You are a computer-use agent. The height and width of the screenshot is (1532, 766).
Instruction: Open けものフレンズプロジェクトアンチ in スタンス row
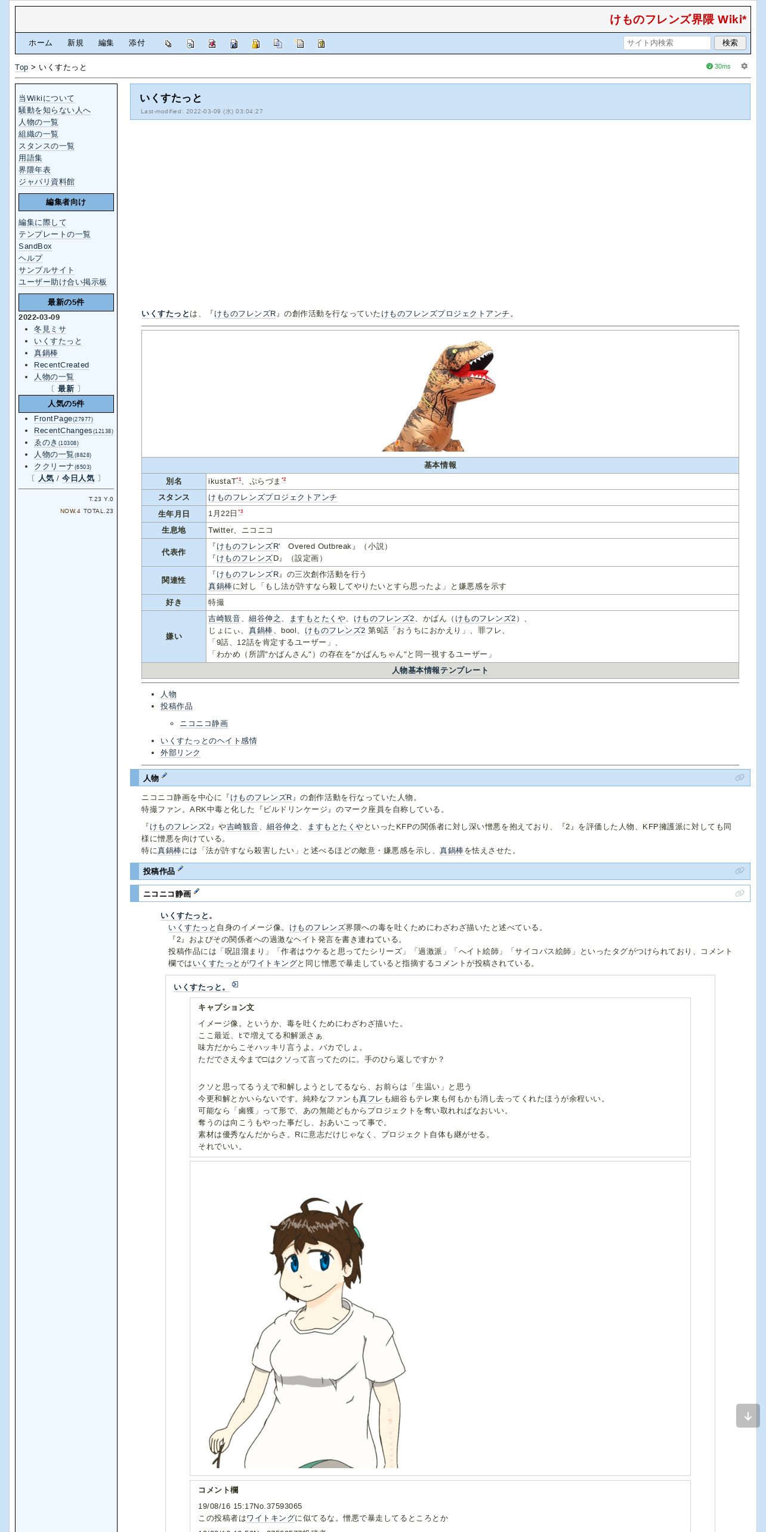pyautogui.click(x=273, y=498)
